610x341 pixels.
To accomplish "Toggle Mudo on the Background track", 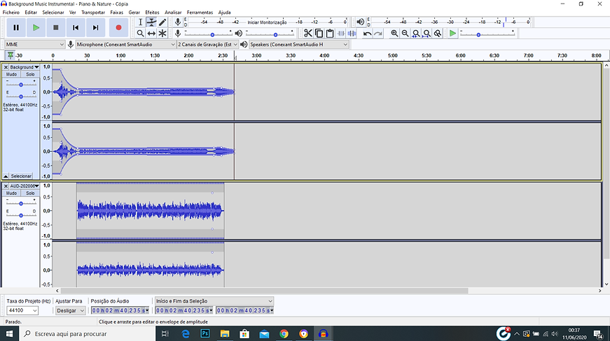I will (x=11, y=74).
